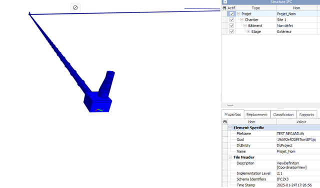
Task: Click the Structure IFC panel title icon
Action: click(x=225, y=2)
